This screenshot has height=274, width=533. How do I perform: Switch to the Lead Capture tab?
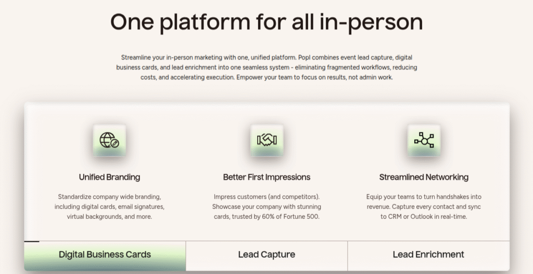(266, 255)
